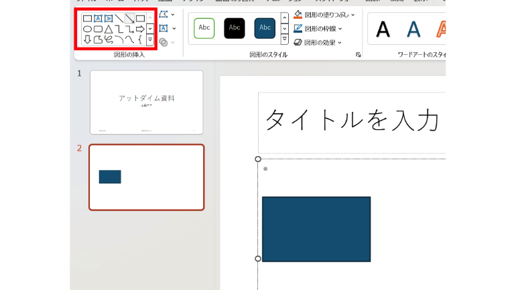Apply the green outline Abc style
Screen dimensions: 516x290
point(204,28)
